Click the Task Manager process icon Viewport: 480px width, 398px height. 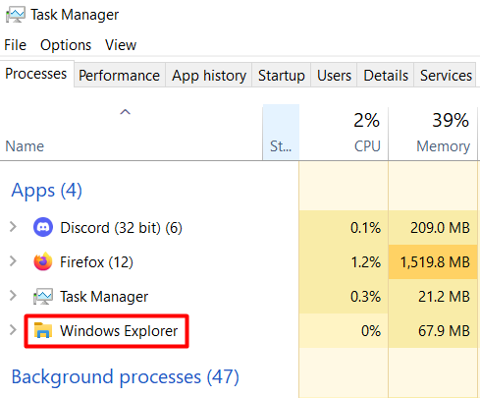coord(43,296)
